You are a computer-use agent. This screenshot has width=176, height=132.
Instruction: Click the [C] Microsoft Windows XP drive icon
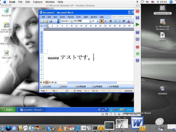pyautogui.click(x=163, y=22)
